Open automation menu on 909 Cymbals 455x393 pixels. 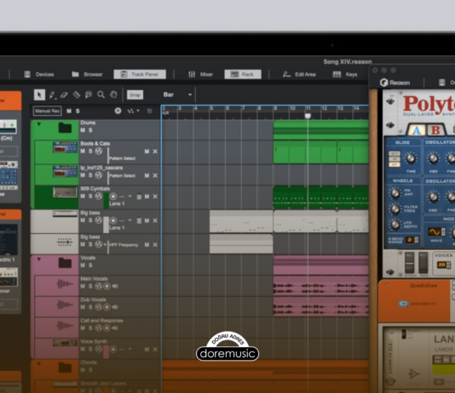click(99, 196)
